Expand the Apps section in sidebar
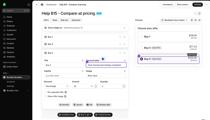 6,73
